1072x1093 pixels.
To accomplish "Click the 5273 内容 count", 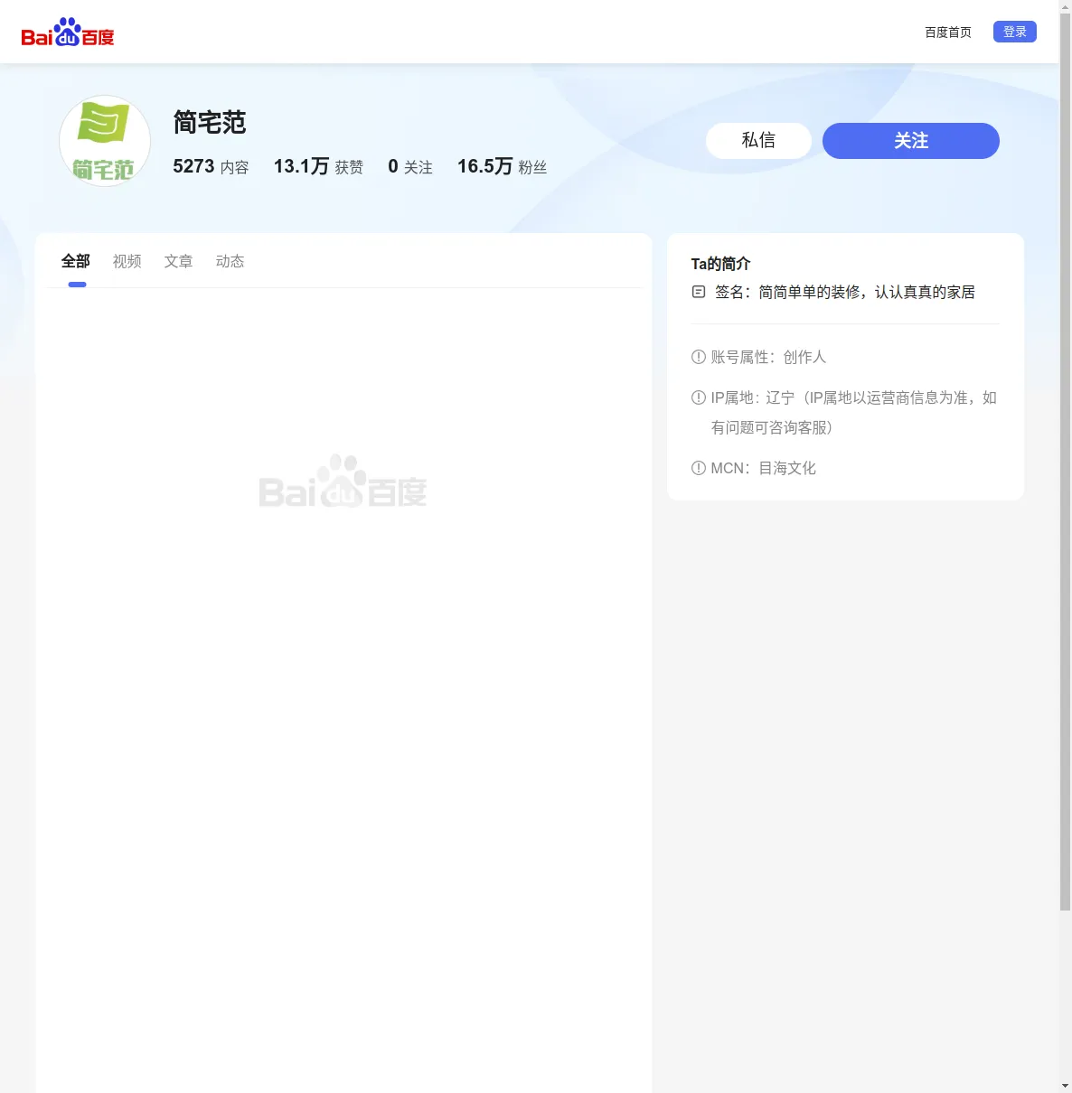I will pyautogui.click(x=211, y=166).
